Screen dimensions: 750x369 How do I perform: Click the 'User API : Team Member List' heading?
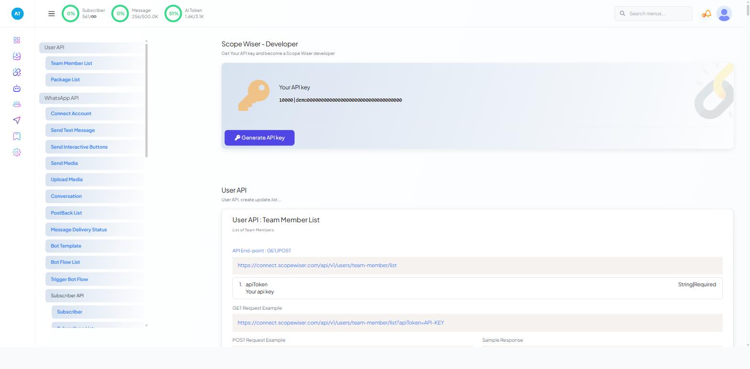(276, 220)
